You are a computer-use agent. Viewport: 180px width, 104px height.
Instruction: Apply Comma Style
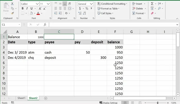91,8
